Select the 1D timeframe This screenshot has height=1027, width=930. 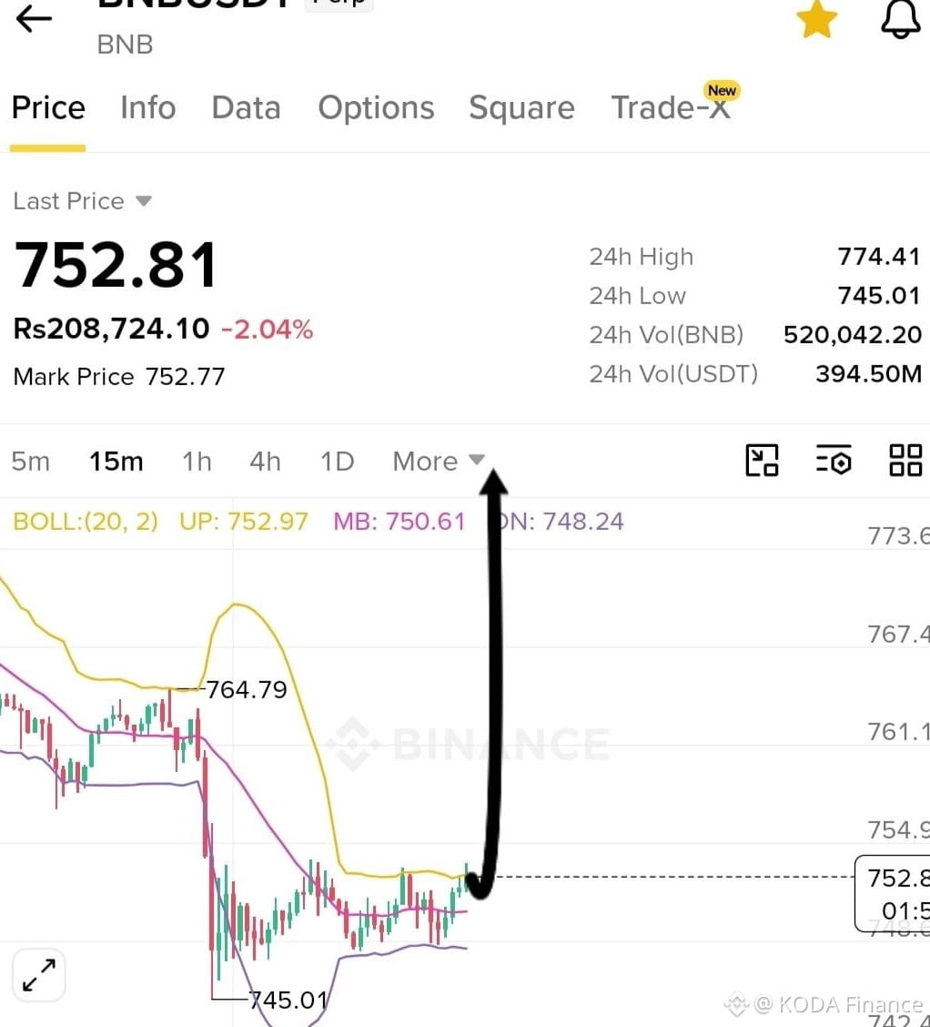[x=337, y=462]
